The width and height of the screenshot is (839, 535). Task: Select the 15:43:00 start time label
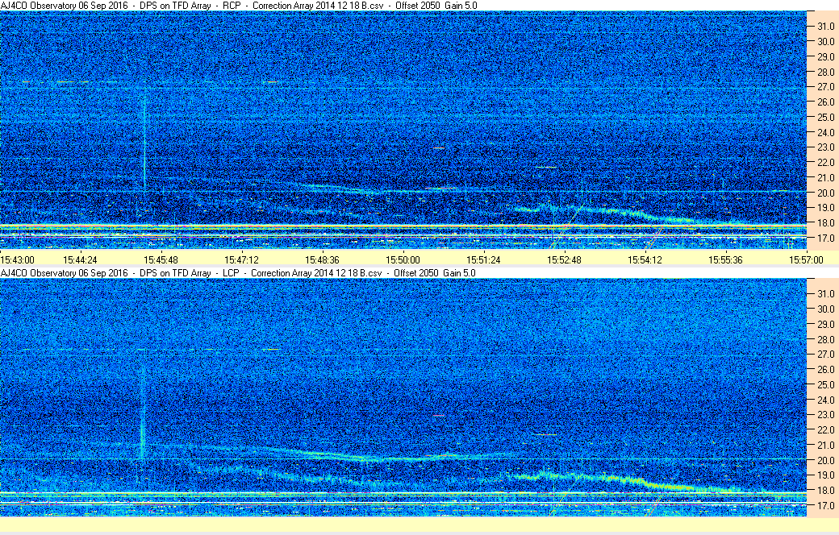click(x=17, y=259)
